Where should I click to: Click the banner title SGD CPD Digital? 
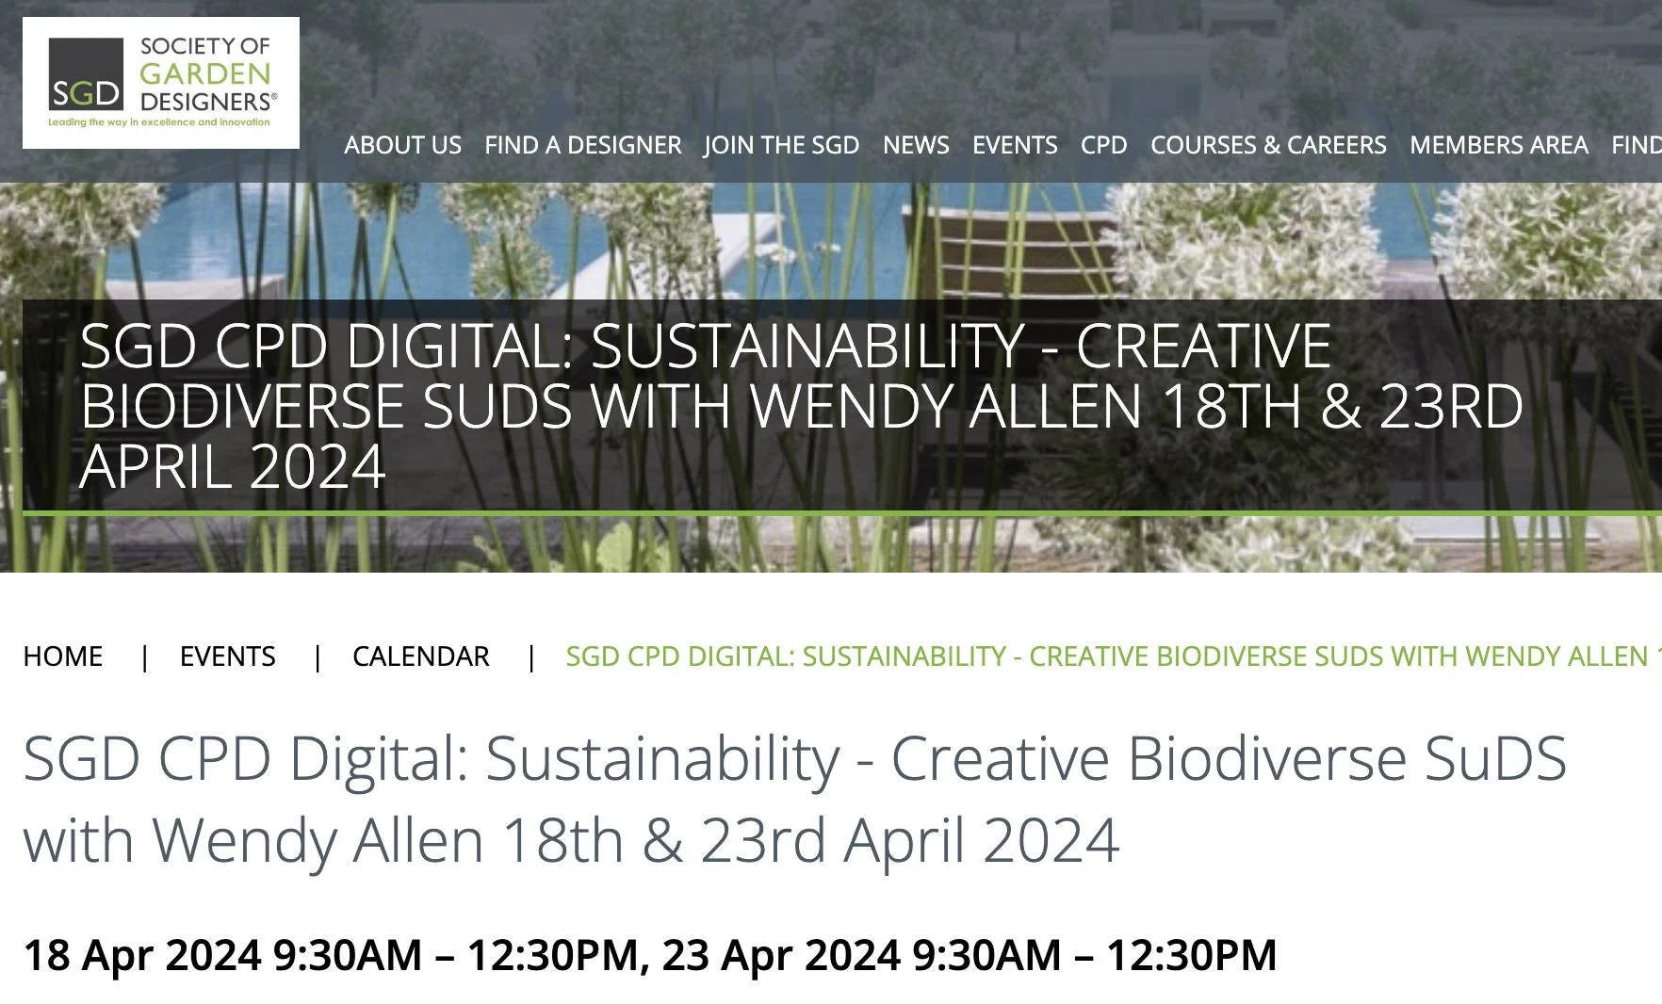801,406
